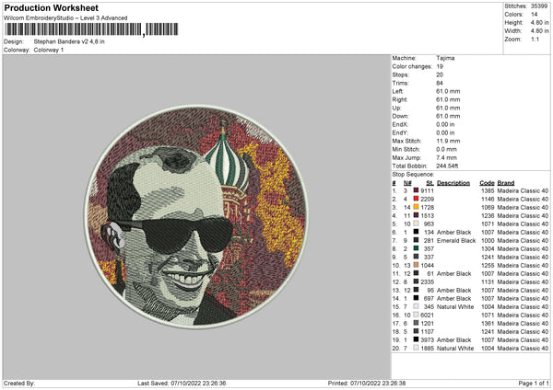Image resolution: width=553 pixels, height=390 pixels.
Task: Click the 'St.' column header
Action: pos(429,183)
